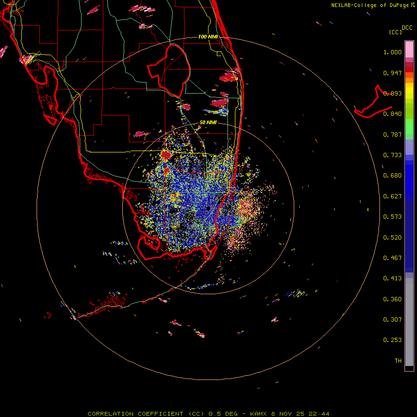Click the DCC label above the color scale

[407, 28]
